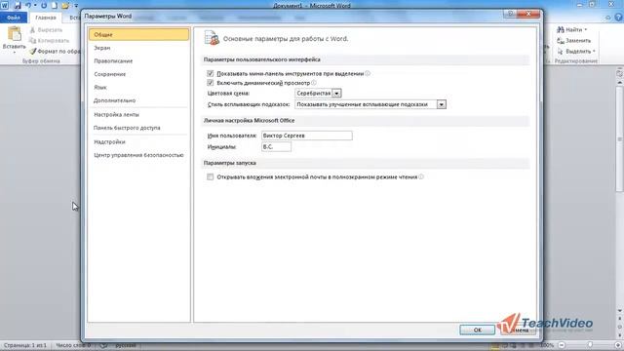Click the Копировать icon in the ribbon
Viewport: 624px width, 351px height.
point(33,41)
